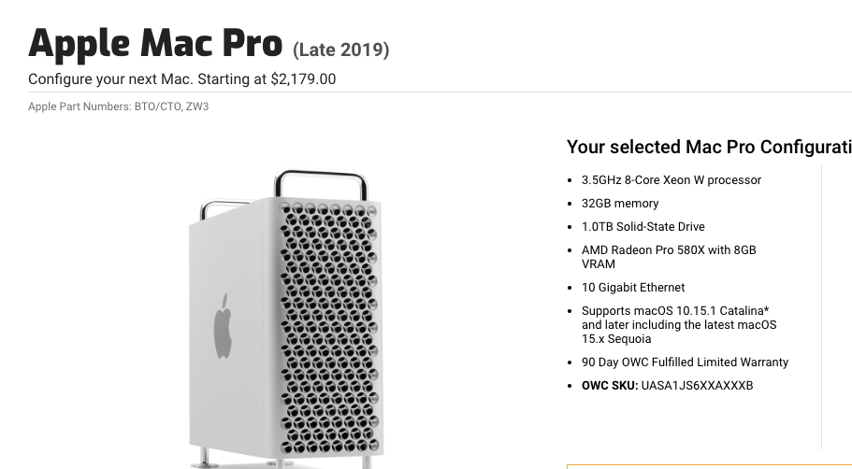Click "Your selected Mac Pro Configuration" heading
This screenshot has height=469, width=852.
coord(708,147)
